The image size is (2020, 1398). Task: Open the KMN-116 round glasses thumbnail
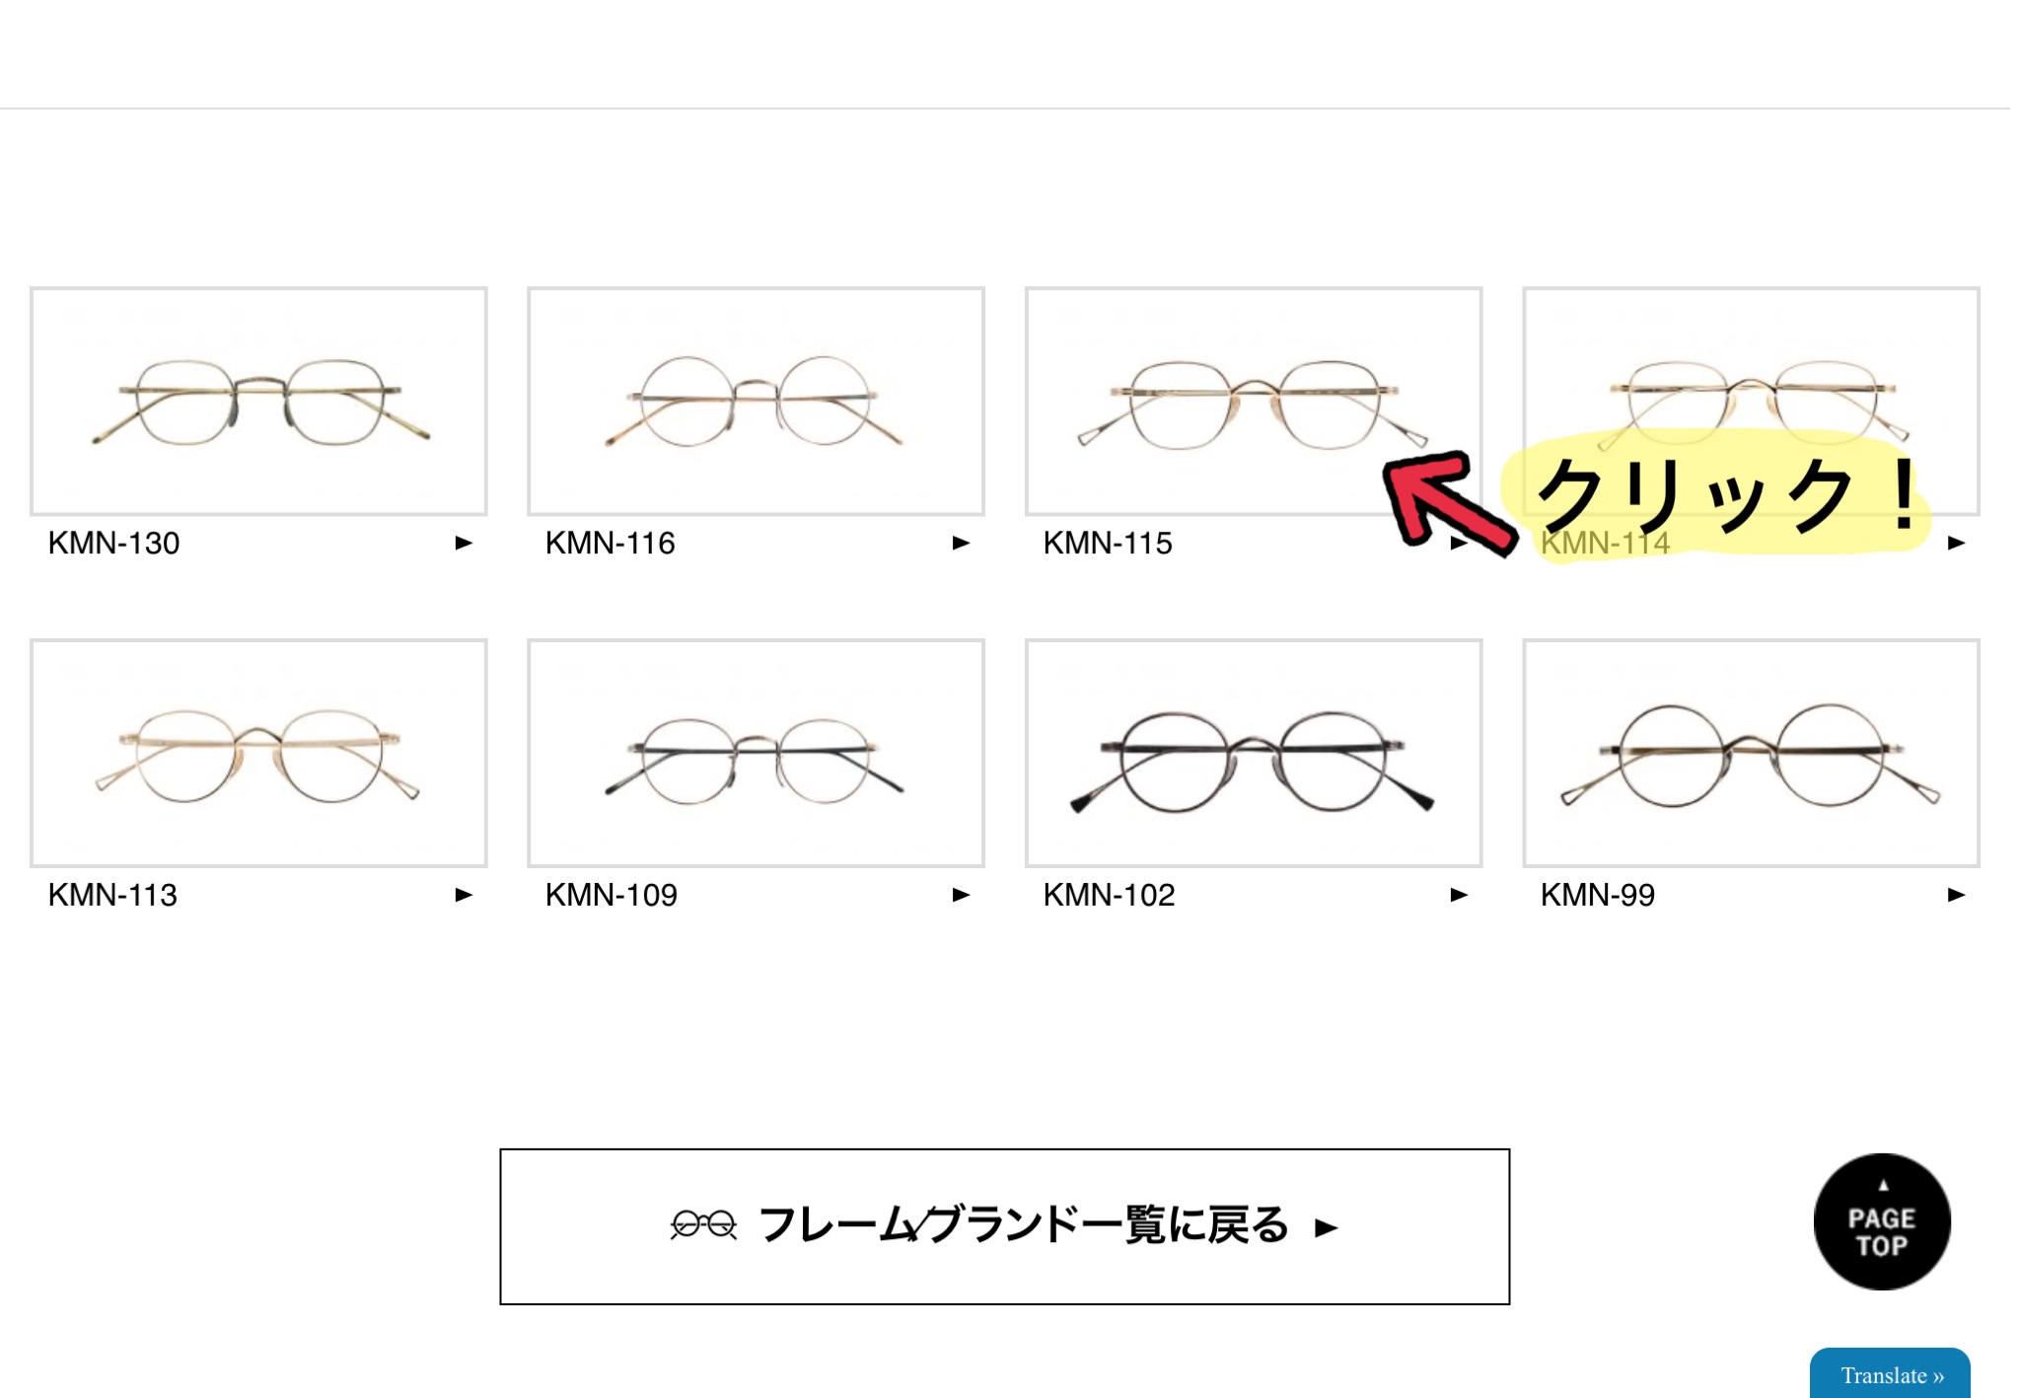click(x=757, y=402)
